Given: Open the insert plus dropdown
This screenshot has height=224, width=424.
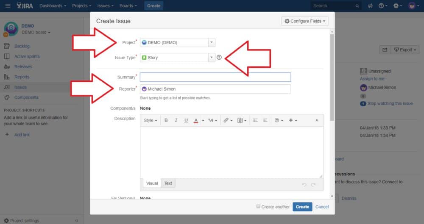Looking at the screenshot, I should click(x=293, y=120).
